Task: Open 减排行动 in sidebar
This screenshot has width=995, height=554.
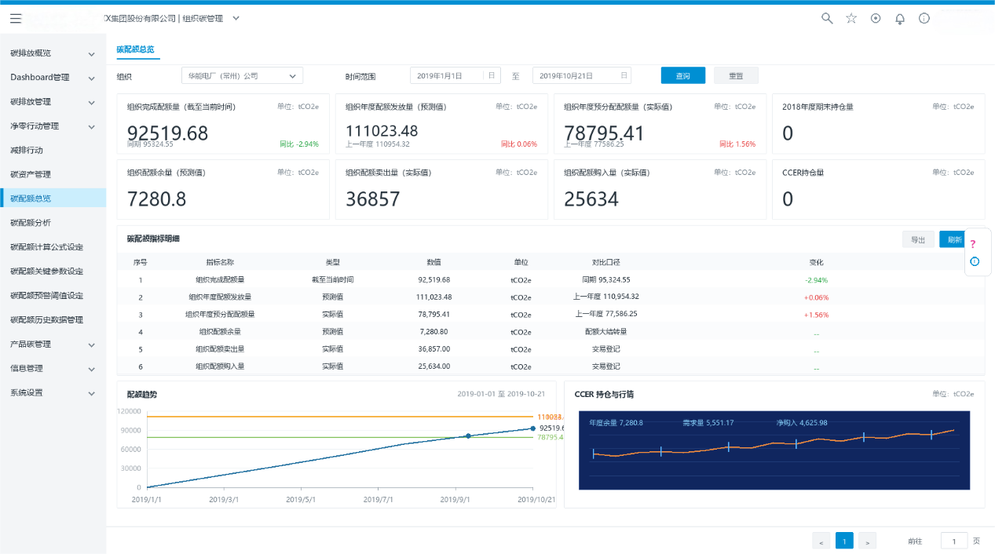Action: tap(53, 150)
